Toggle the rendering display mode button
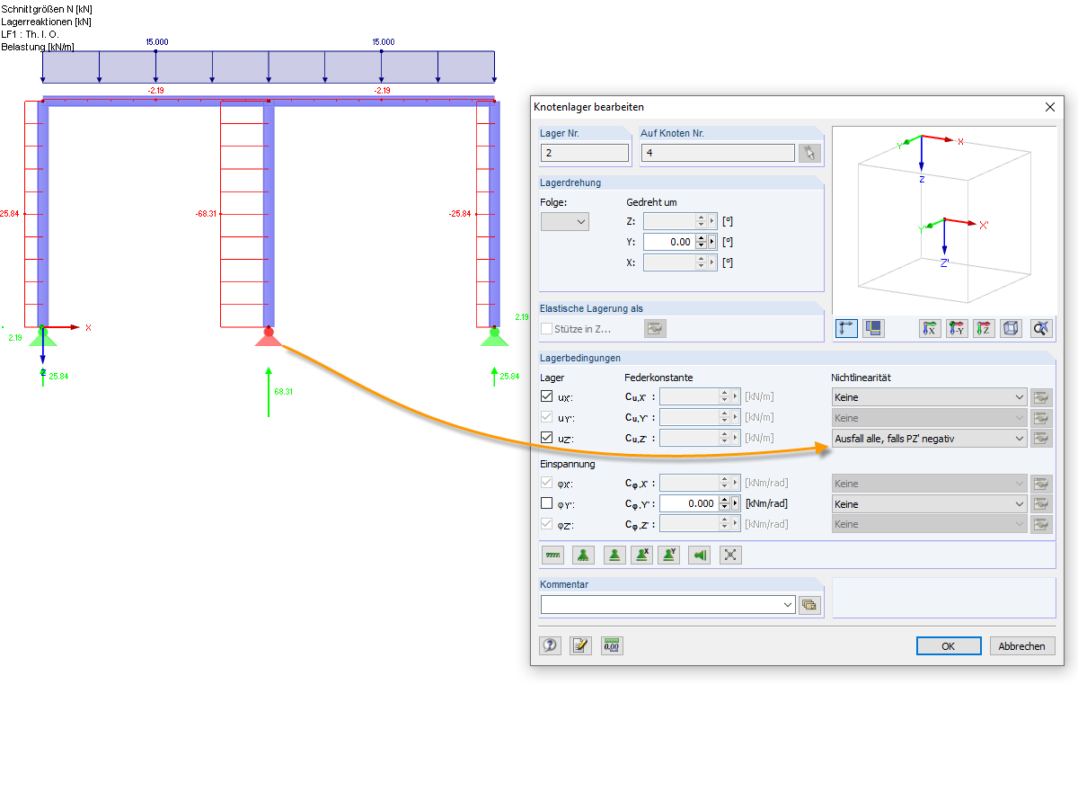 [873, 328]
